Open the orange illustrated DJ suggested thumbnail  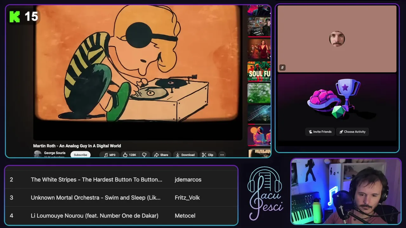[259, 136]
